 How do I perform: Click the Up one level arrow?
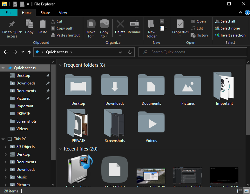click(x=29, y=52)
